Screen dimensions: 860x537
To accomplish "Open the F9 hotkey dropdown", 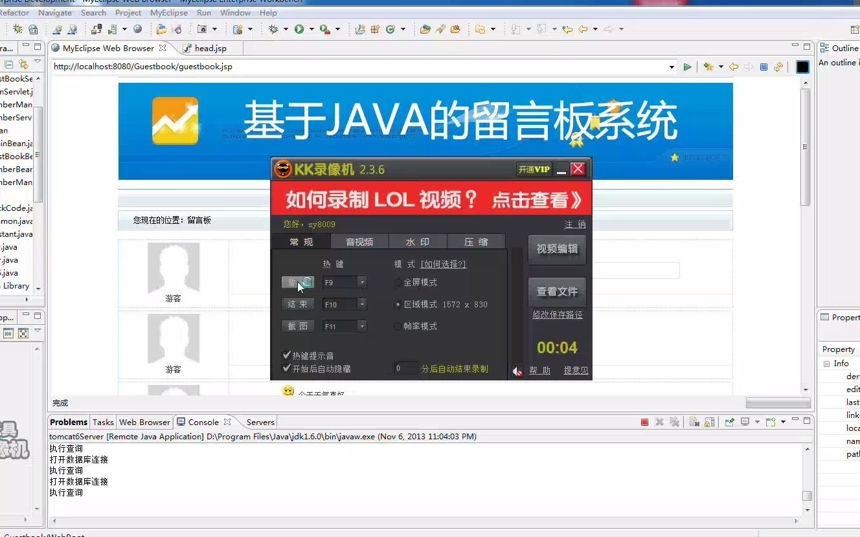I will pyautogui.click(x=362, y=283).
